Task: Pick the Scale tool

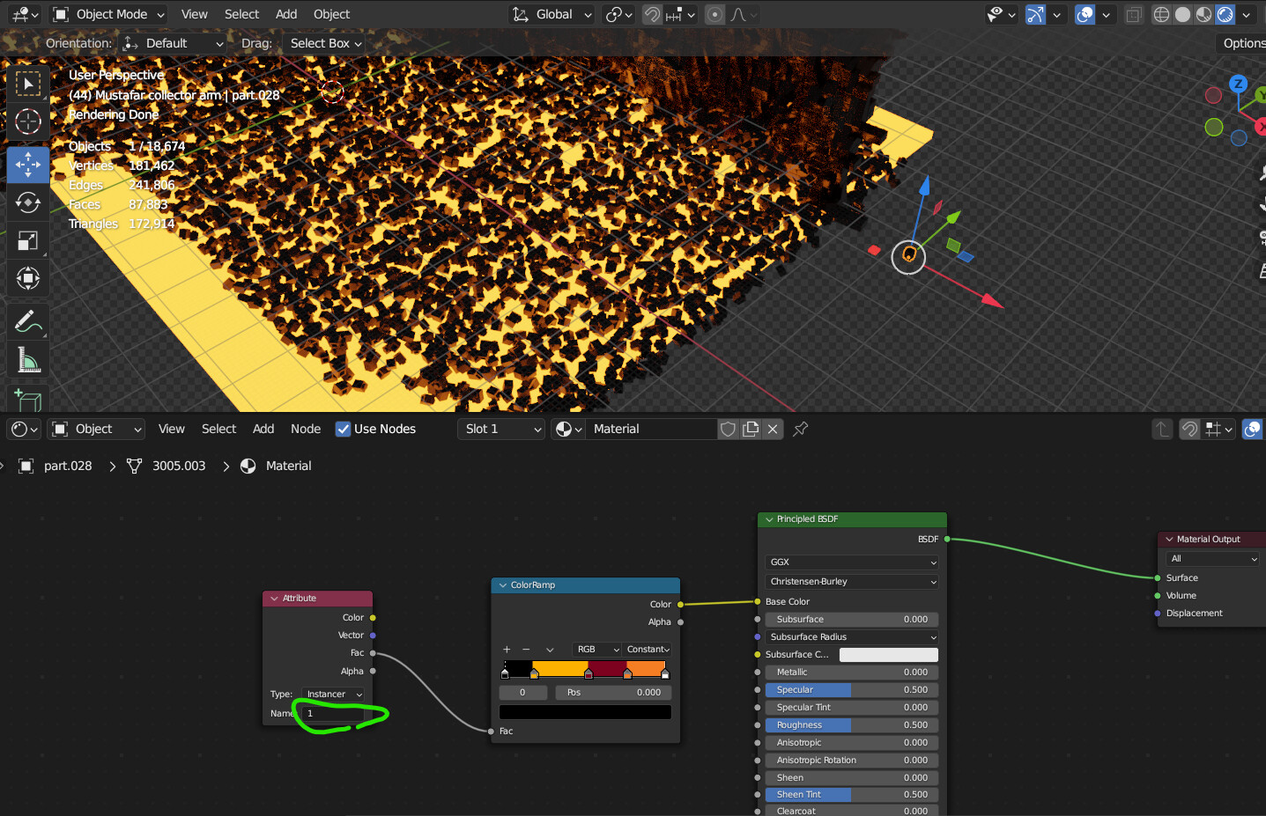Action: (27, 240)
